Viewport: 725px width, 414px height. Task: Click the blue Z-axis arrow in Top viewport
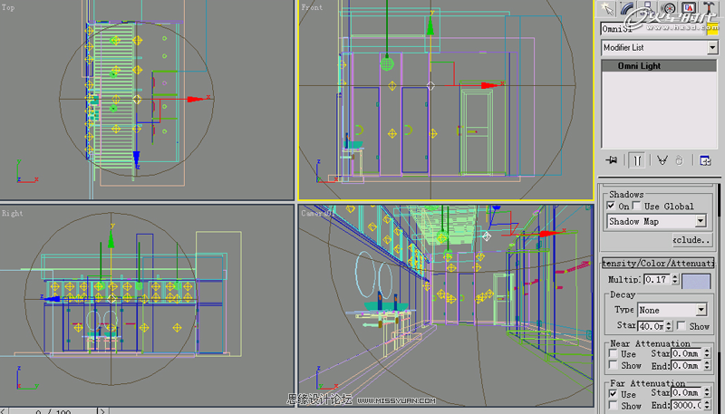point(137,159)
